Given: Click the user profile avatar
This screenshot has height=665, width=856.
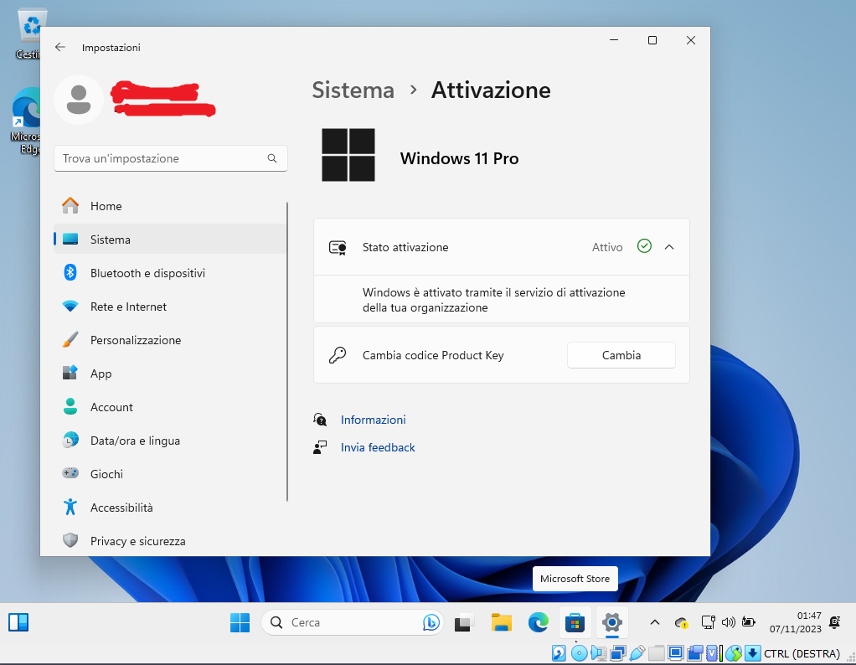Looking at the screenshot, I should point(79,100).
